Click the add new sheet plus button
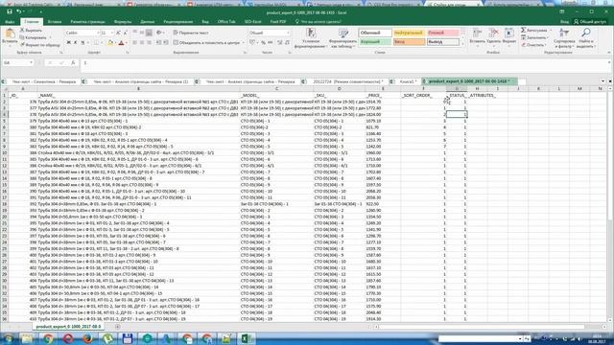Screen dimensions: 614x345 click(117, 326)
